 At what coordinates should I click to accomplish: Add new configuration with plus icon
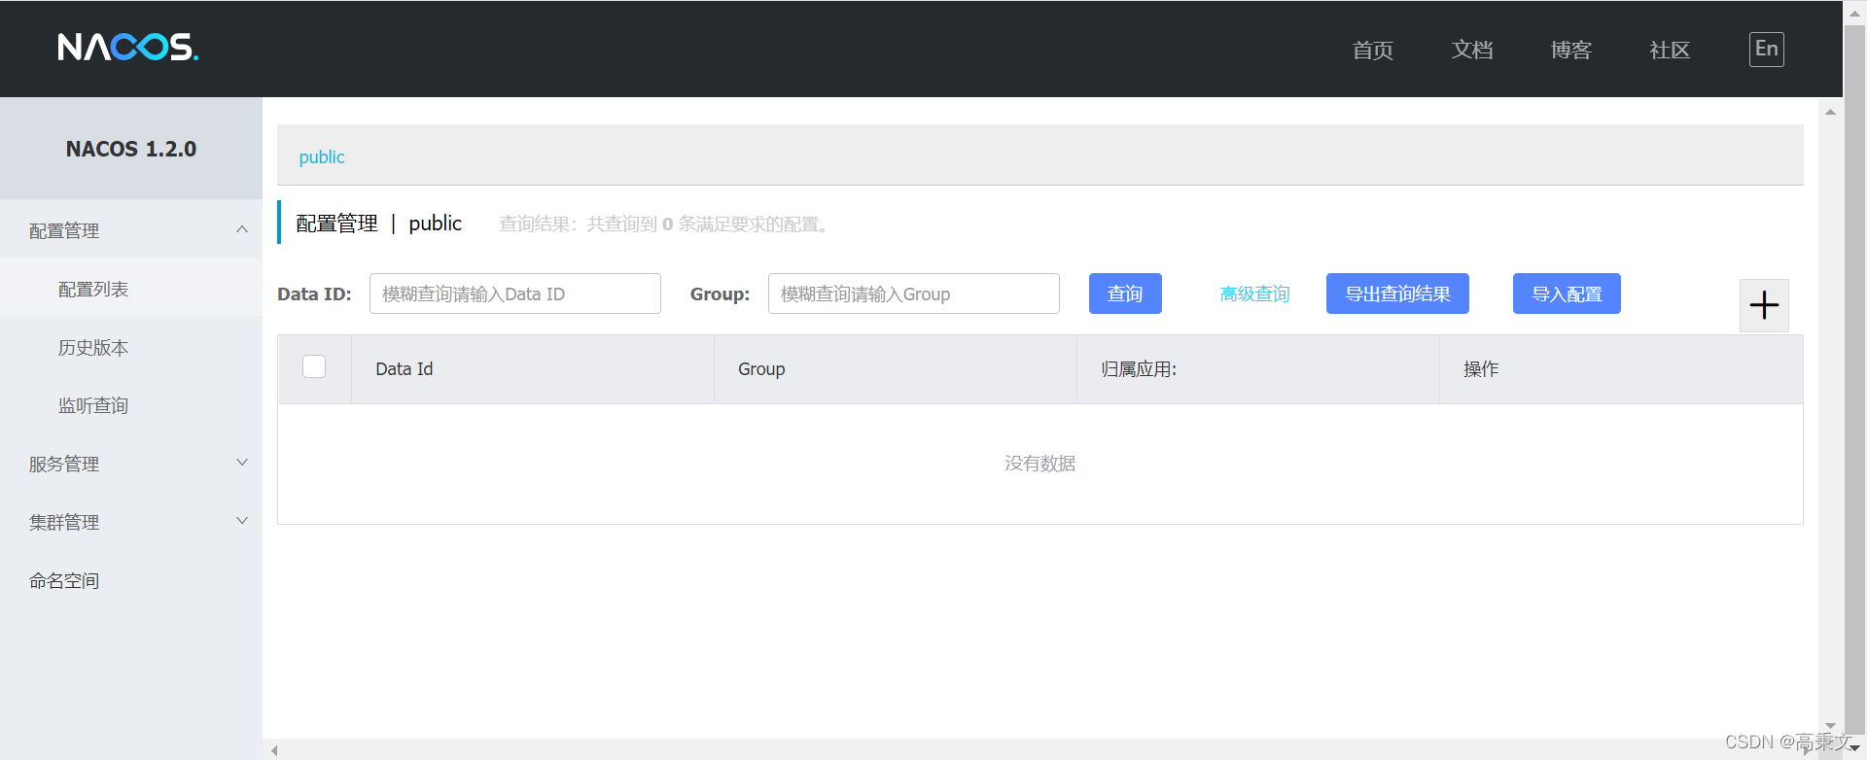tap(1764, 305)
